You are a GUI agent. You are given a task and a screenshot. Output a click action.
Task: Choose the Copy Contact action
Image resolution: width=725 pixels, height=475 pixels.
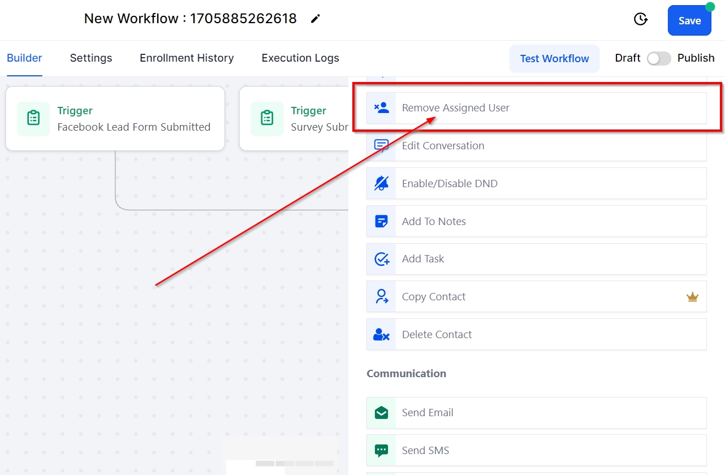pos(434,297)
